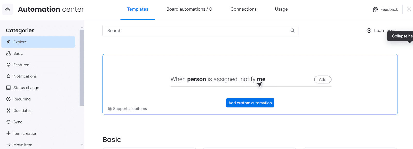The width and height of the screenshot is (413, 149).
Task: Click Add on the notify me recipe
Action: pos(323,80)
